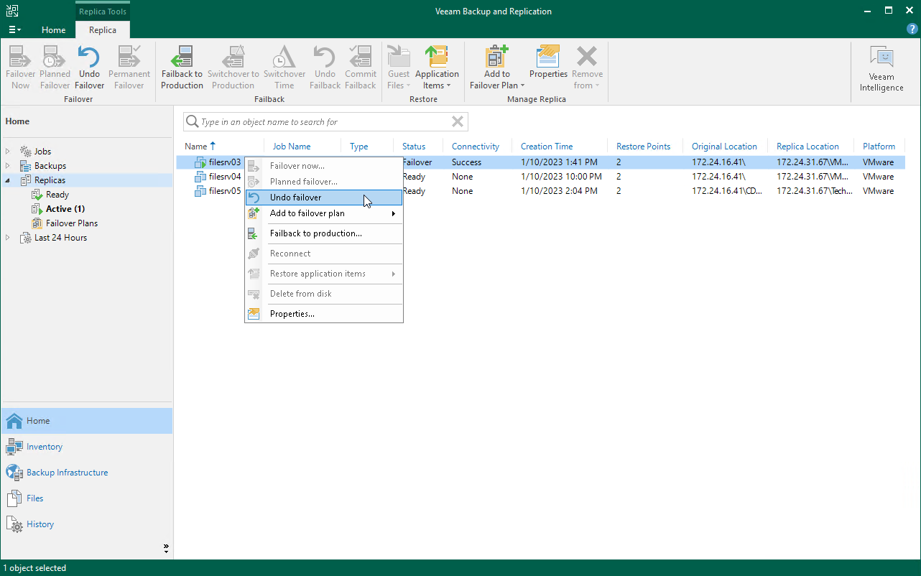Open the Backup Infrastructure view
Screen dimensions: 921x576
coord(86,473)
